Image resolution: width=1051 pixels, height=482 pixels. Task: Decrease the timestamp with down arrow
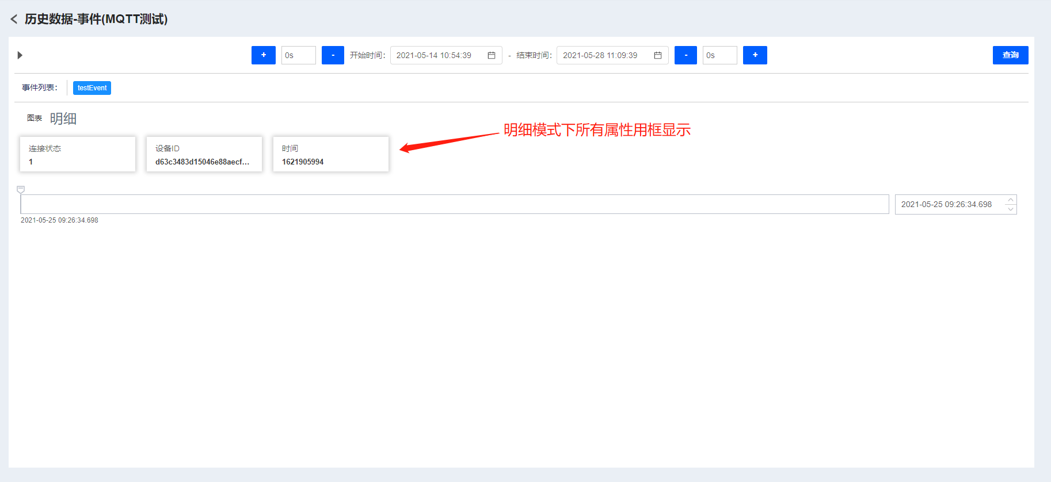click(x=1011, y=209)
